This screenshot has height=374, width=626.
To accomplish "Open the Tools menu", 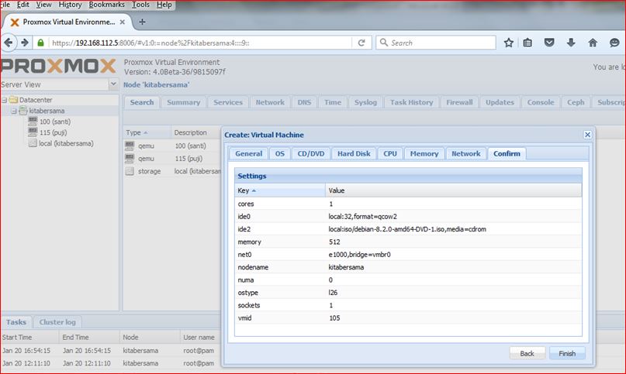I will (x=140, y=5).
